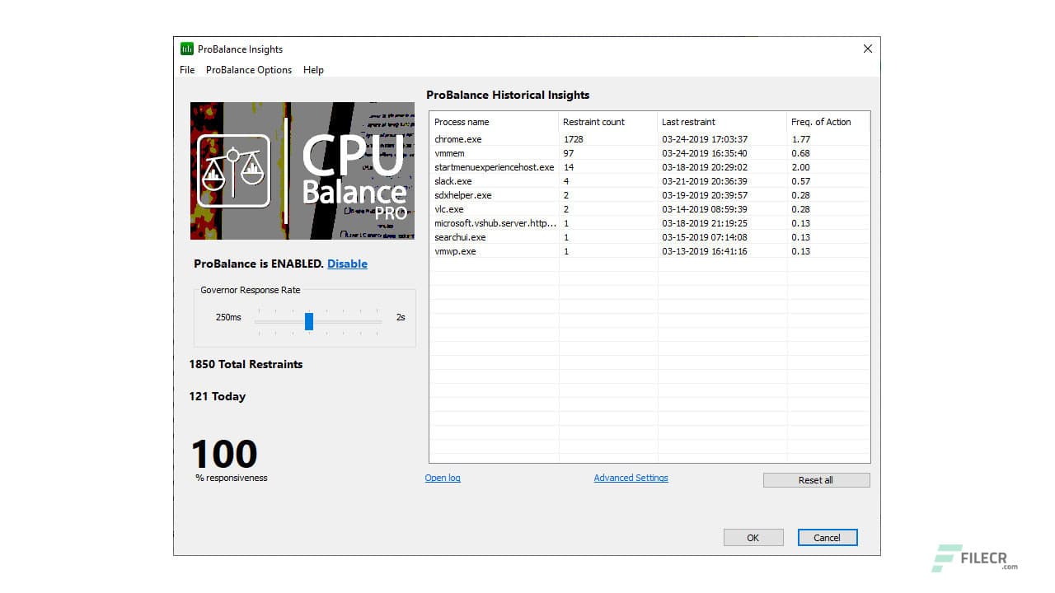The image size is (1055, 593).
Task: Open the ProBalance log
Action: pyautogui.click(x=443, y=478)
